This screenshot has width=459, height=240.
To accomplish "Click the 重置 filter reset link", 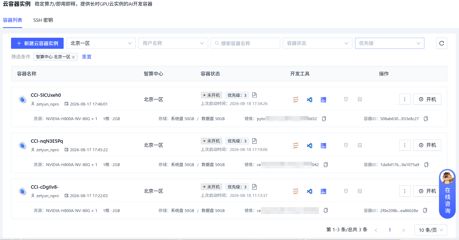I will [x=87, y=57].
